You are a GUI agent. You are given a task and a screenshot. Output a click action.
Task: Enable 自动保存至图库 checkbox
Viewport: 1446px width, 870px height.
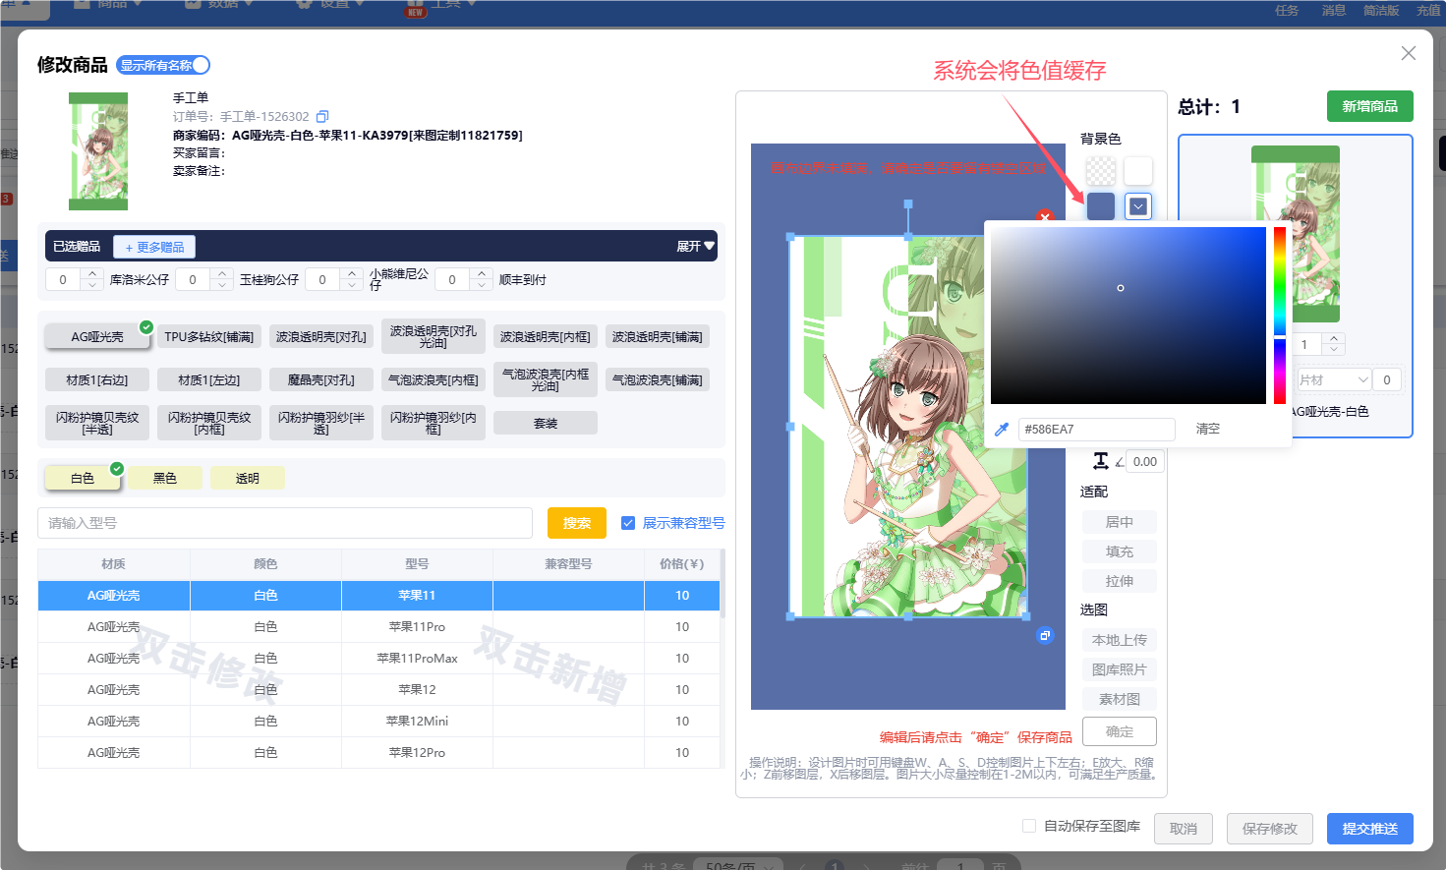point(1029,826)
